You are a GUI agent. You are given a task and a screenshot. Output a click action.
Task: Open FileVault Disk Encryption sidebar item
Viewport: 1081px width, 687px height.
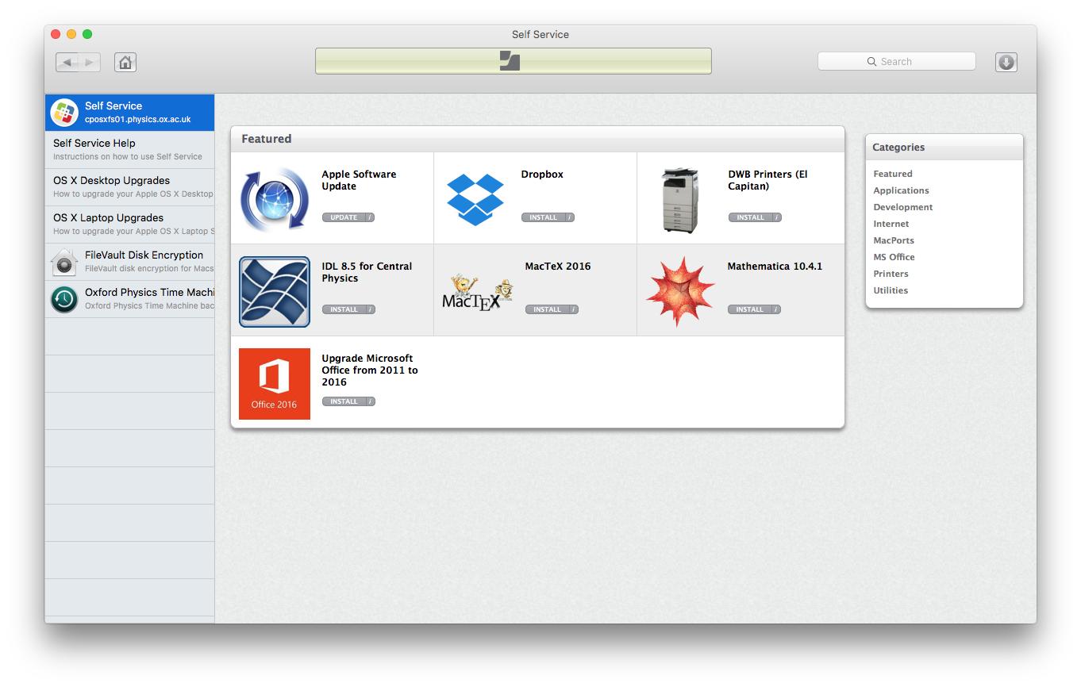129,262
